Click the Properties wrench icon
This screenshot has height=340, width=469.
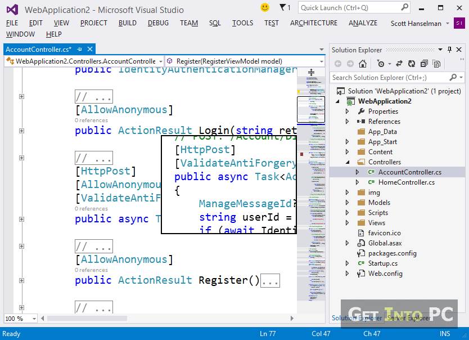(x=361, y=111)
